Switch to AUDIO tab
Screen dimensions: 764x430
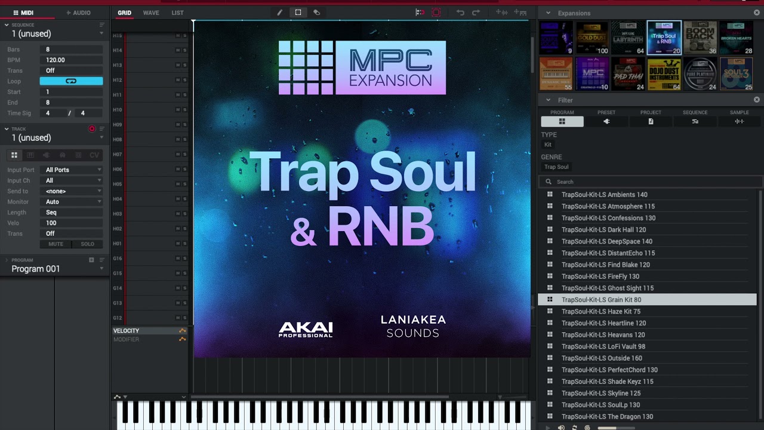[78, 13]
